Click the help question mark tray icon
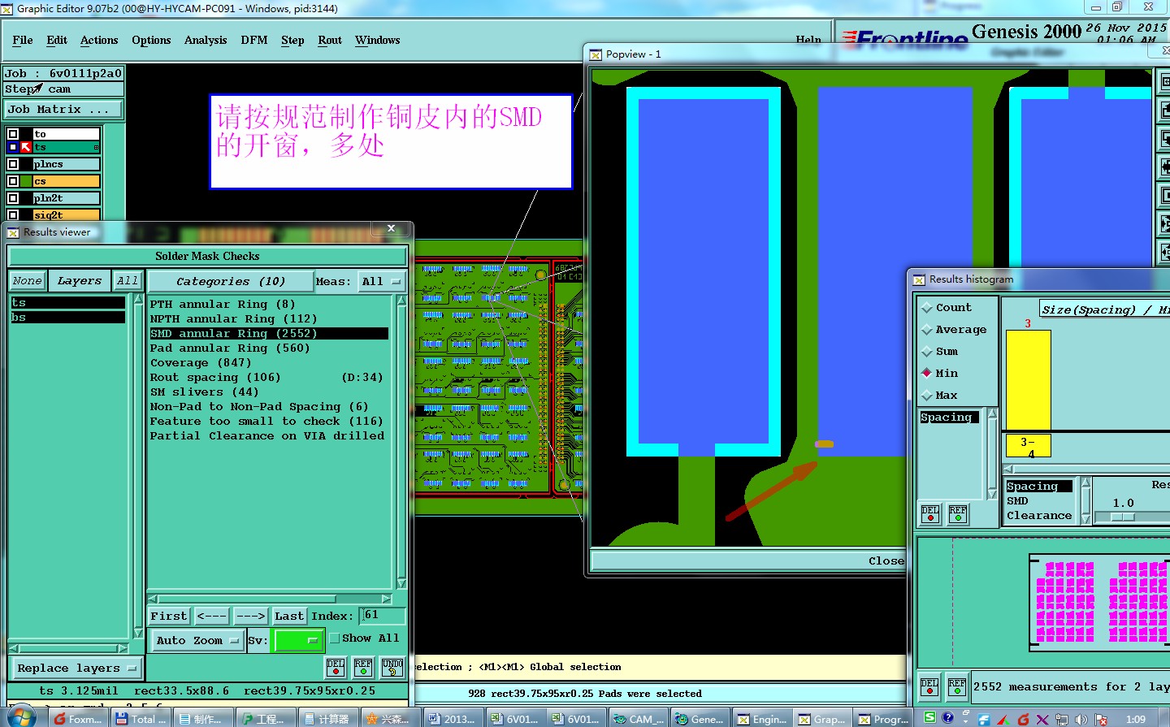This screenshot has width=1170, height=727. [947, 717]
